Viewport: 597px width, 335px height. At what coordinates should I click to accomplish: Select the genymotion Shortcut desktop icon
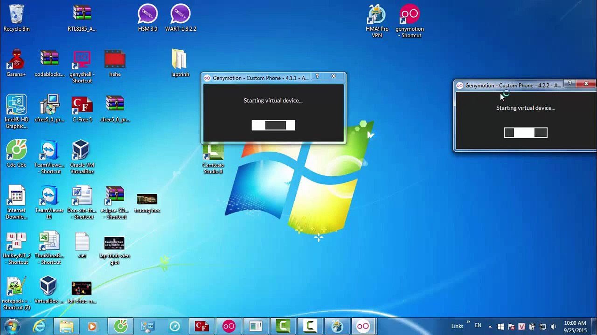point(410,21)
